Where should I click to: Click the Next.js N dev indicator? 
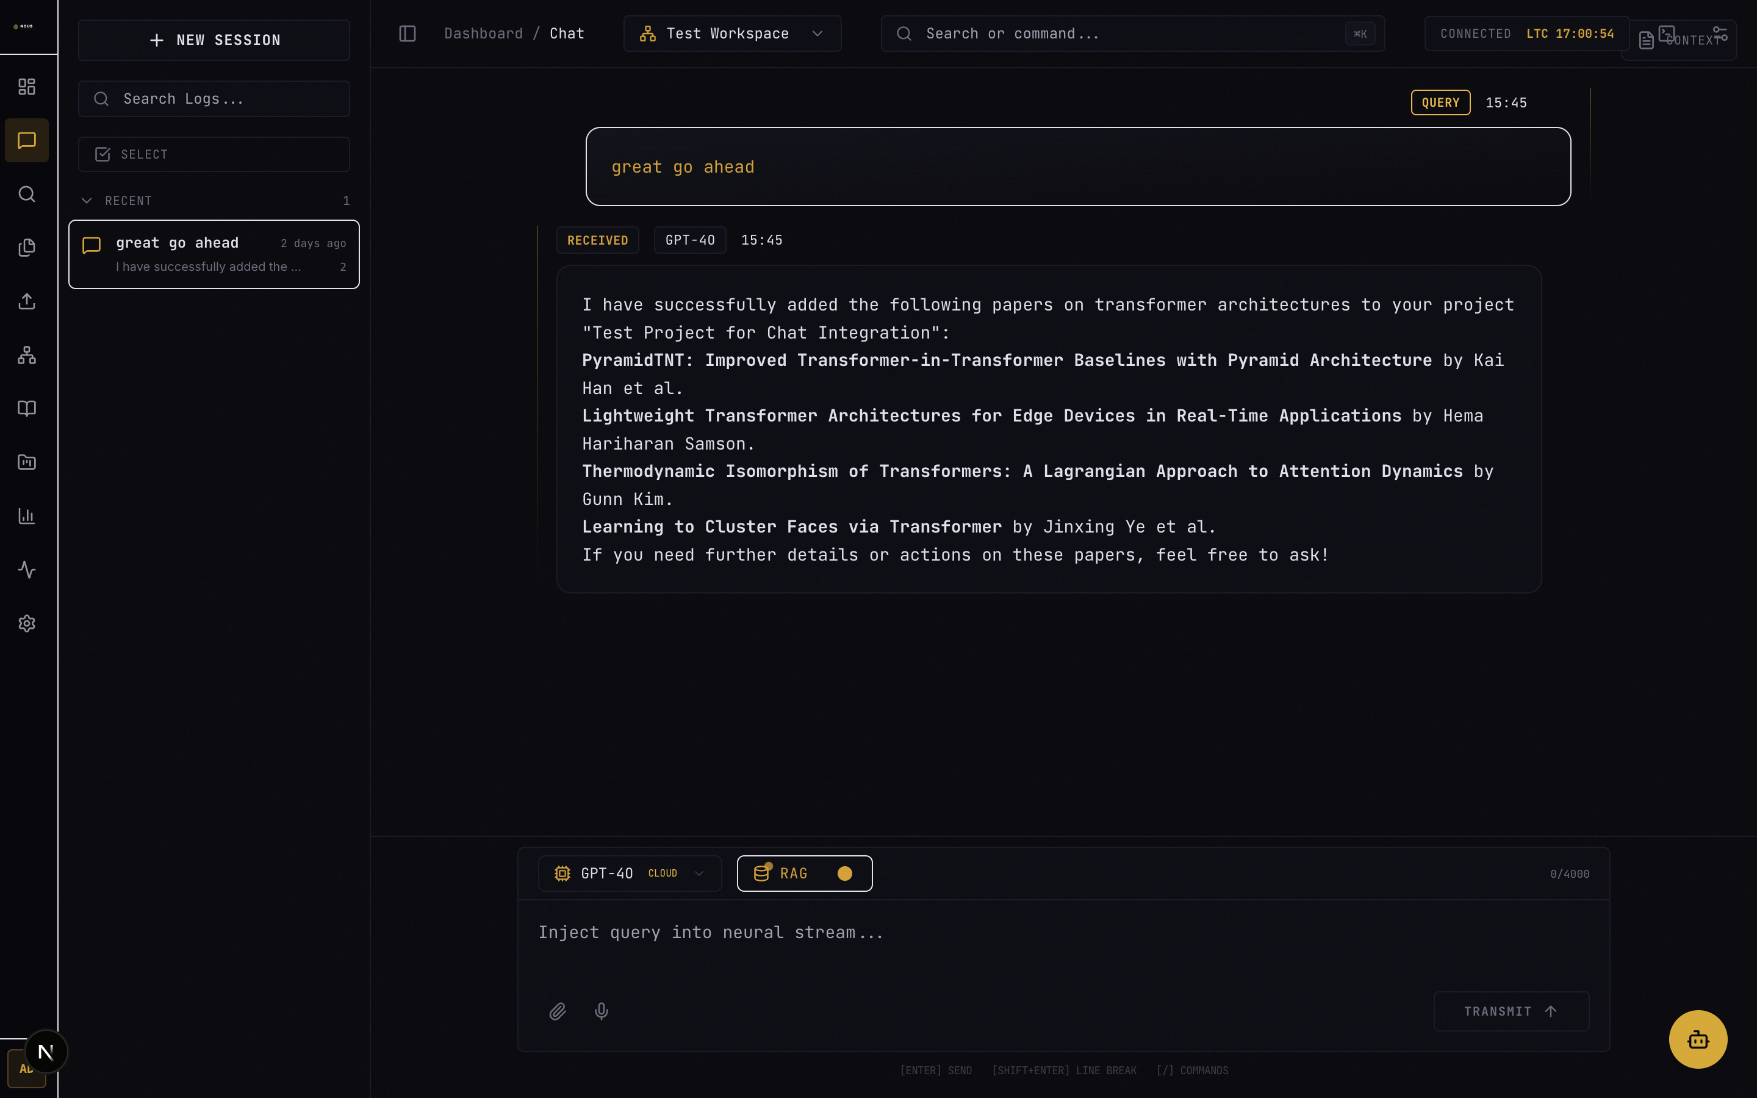click(46, 1052)
